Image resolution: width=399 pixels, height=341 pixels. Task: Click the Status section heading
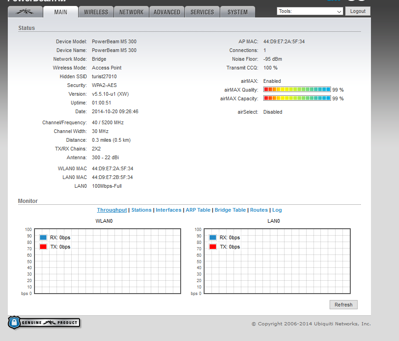27,28
